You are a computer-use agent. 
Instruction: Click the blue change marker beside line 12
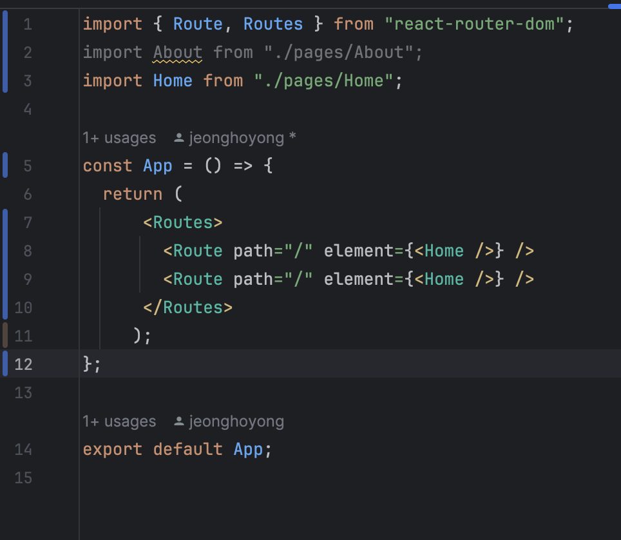pos(5,363)
